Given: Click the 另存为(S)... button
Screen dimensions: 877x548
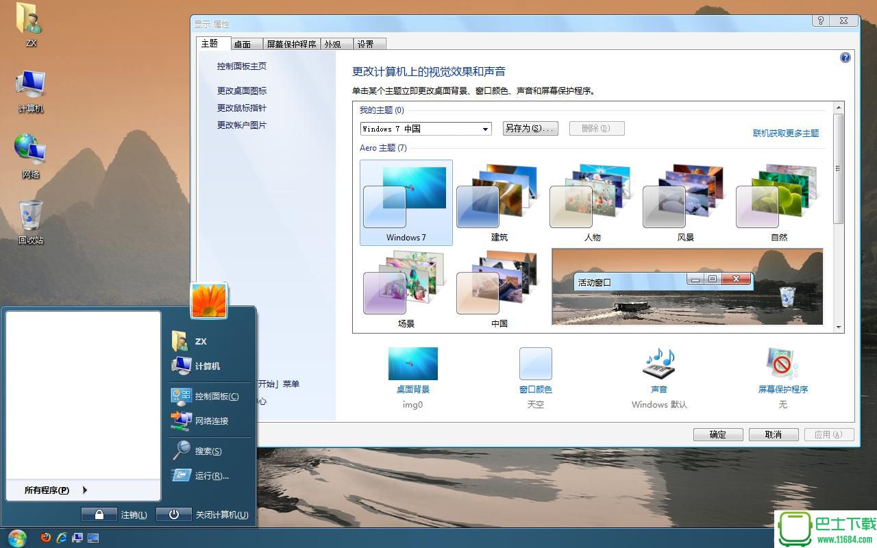Looking at the screenshot, I should (530, 128).
